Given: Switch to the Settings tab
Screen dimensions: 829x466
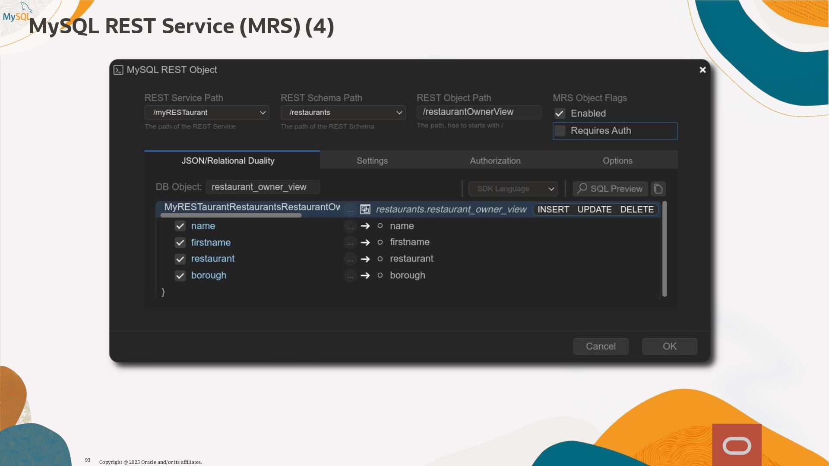Looking at the screenshot, I should (x=372, y=161).
